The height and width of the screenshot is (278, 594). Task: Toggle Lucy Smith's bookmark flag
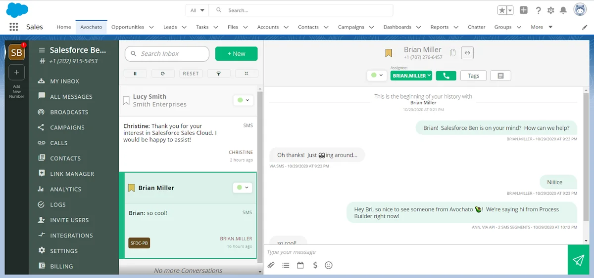(x=126, y=101)
